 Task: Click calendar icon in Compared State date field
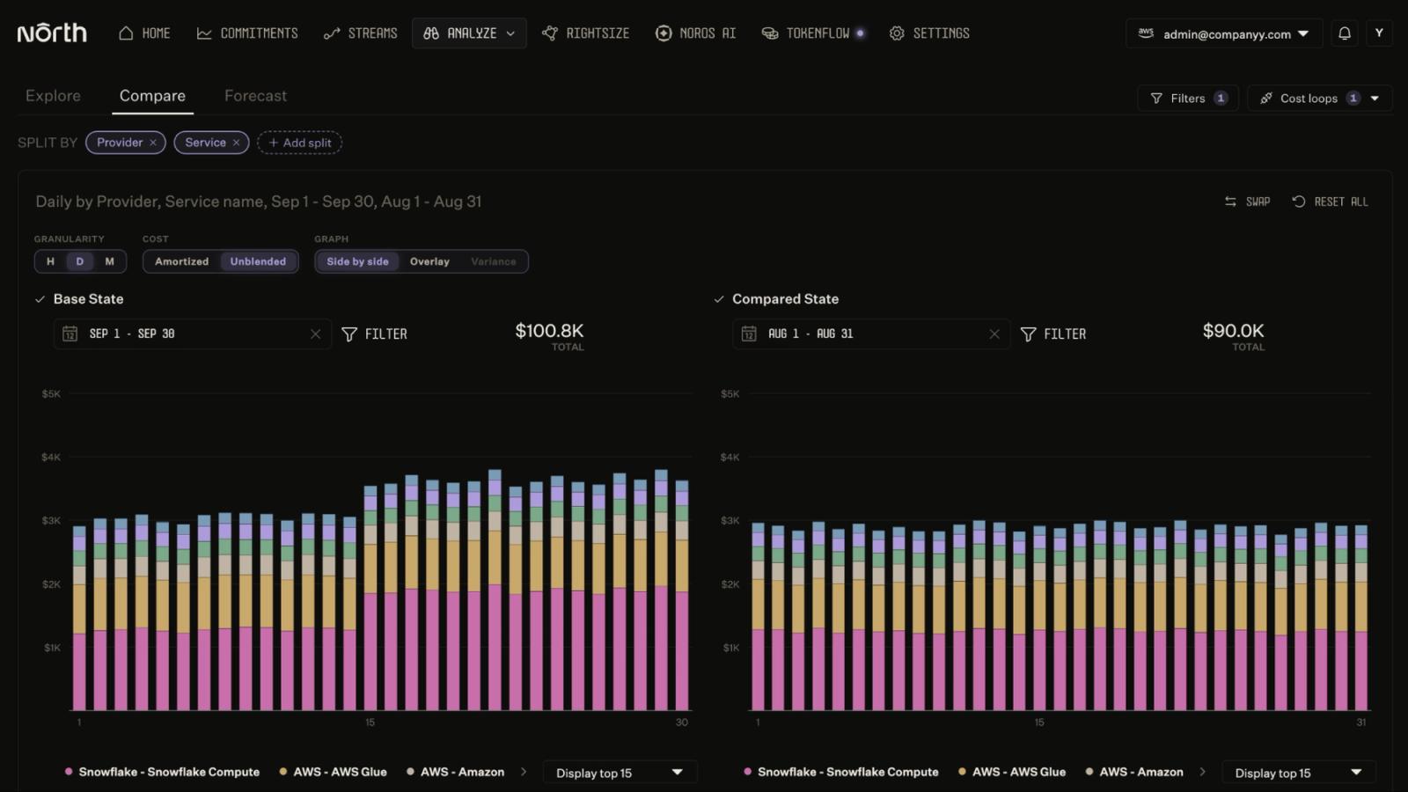point(749,334)
